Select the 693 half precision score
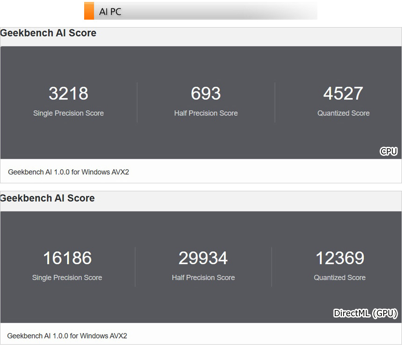Image resolution: width=402 pixels, height=347 pixels. 206,94
